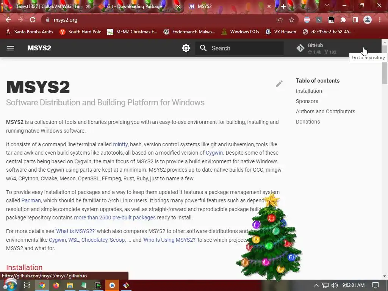Open the Santa Bombs Arabs bookmark
Viewport: 388px width, 291px height.
pos(30,32)
